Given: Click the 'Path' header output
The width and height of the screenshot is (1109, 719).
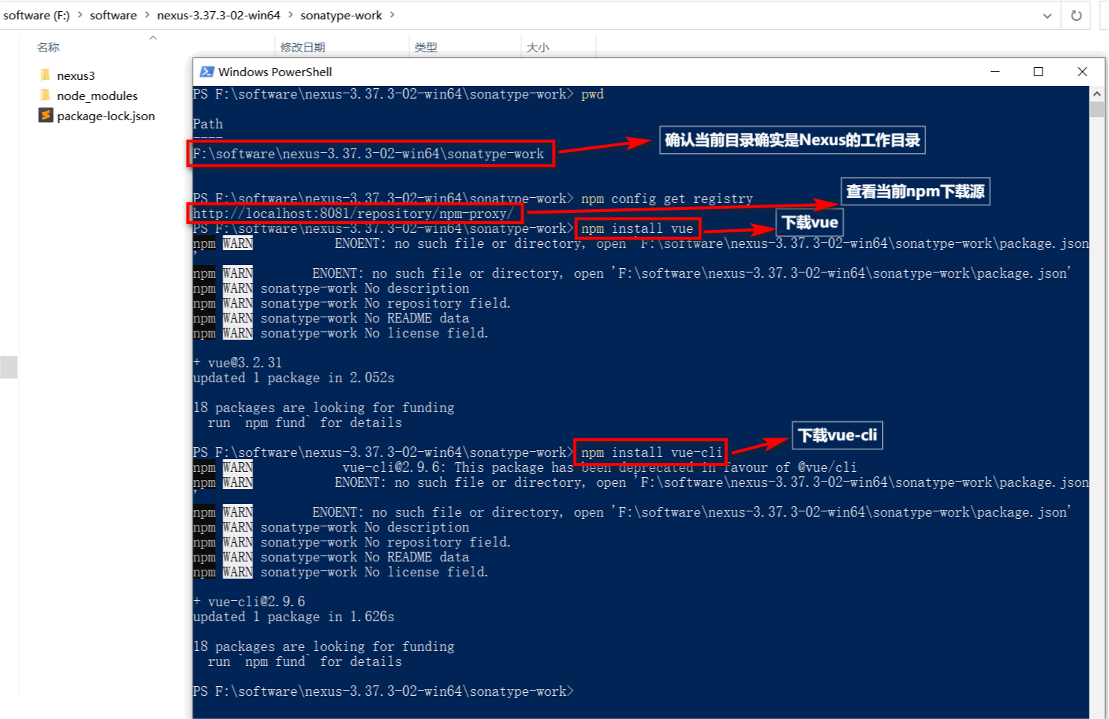Looking at the screenshot, I should pos(208,124).
